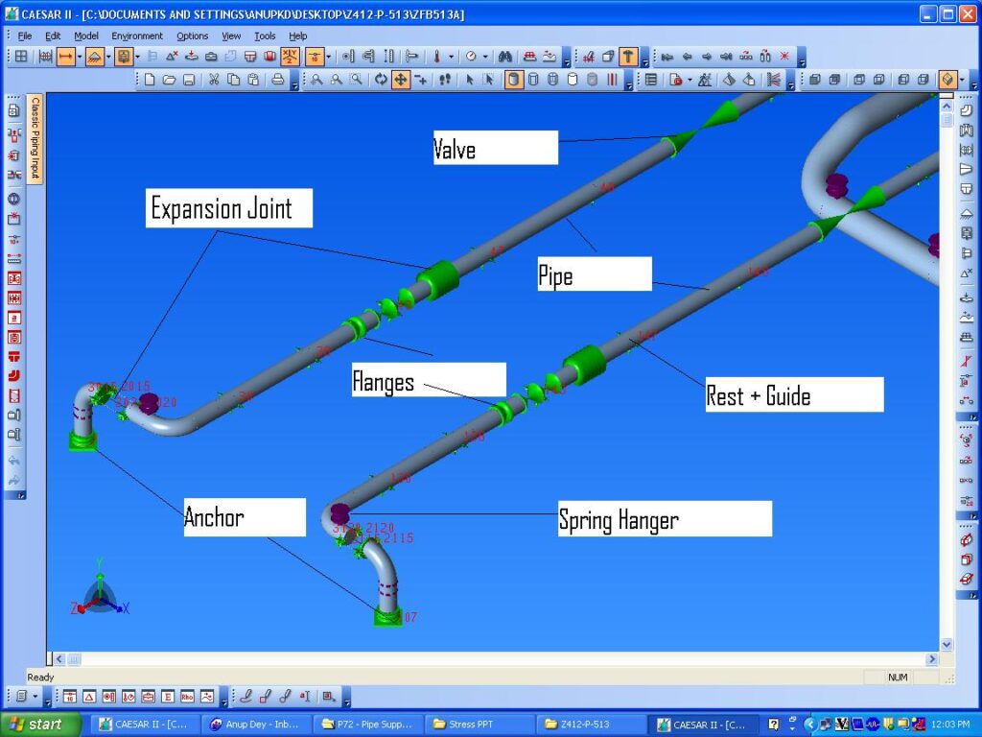Screen dimensions: 982x737
Task: Click the Paste clipboard icon
Action: tap(253, 80)
